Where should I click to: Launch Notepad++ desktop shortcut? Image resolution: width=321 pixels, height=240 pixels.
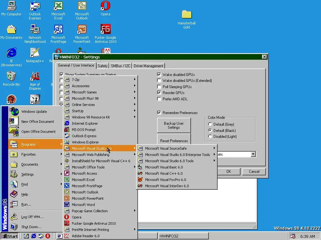[35, 55]
